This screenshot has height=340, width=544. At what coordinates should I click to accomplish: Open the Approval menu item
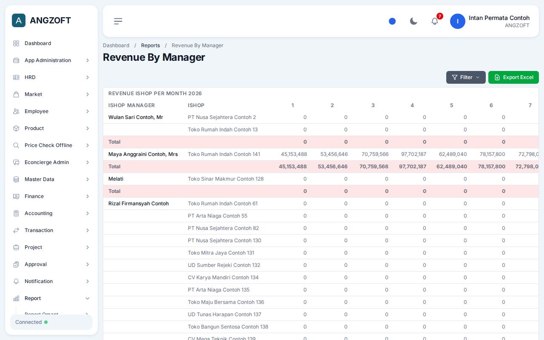click(51, 264)
